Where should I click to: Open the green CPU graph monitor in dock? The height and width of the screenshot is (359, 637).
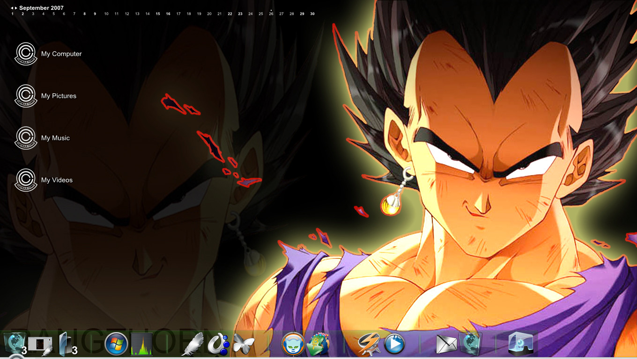tap(142, 345)
